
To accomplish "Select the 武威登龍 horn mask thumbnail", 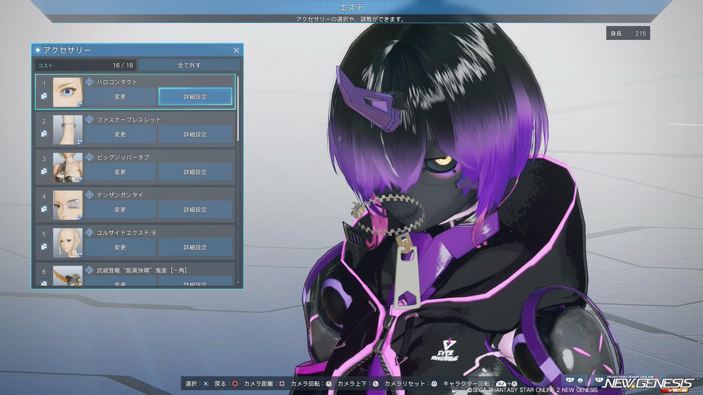I will 68,275.
